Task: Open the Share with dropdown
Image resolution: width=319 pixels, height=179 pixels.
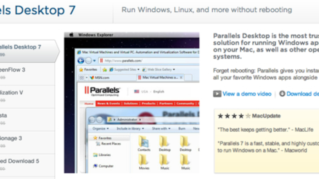Action: (161, 128)
